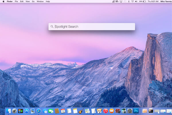Open Contacts brown book icon
Screen dimensions: 172x115
[x=57, y=111]
